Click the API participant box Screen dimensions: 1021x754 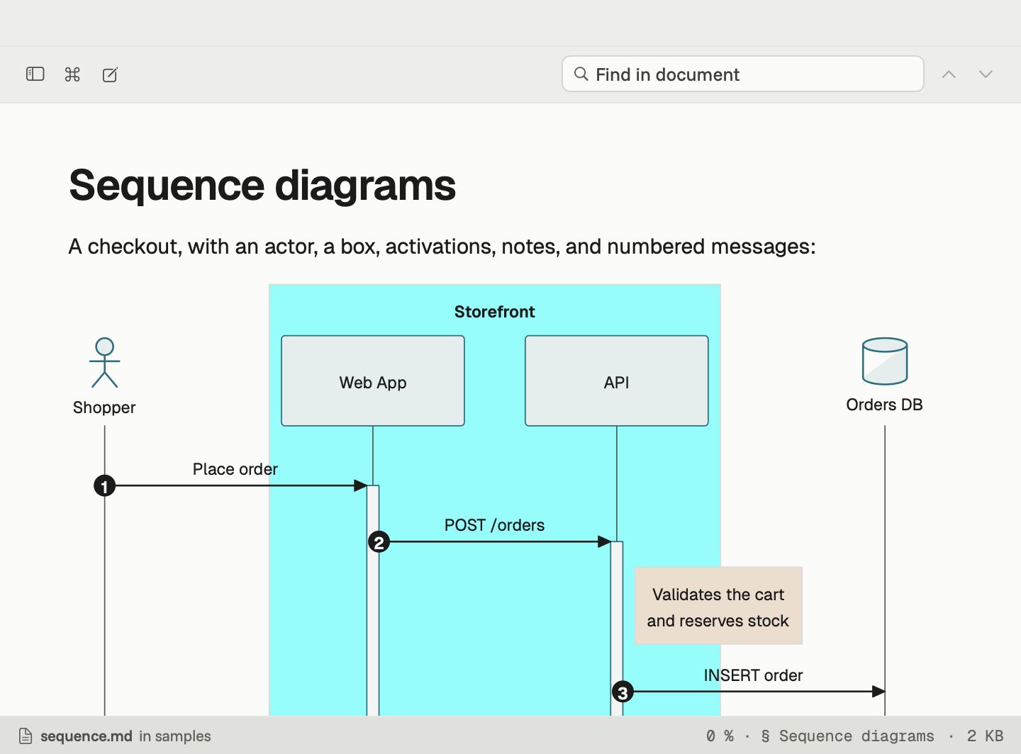[617, 381]
